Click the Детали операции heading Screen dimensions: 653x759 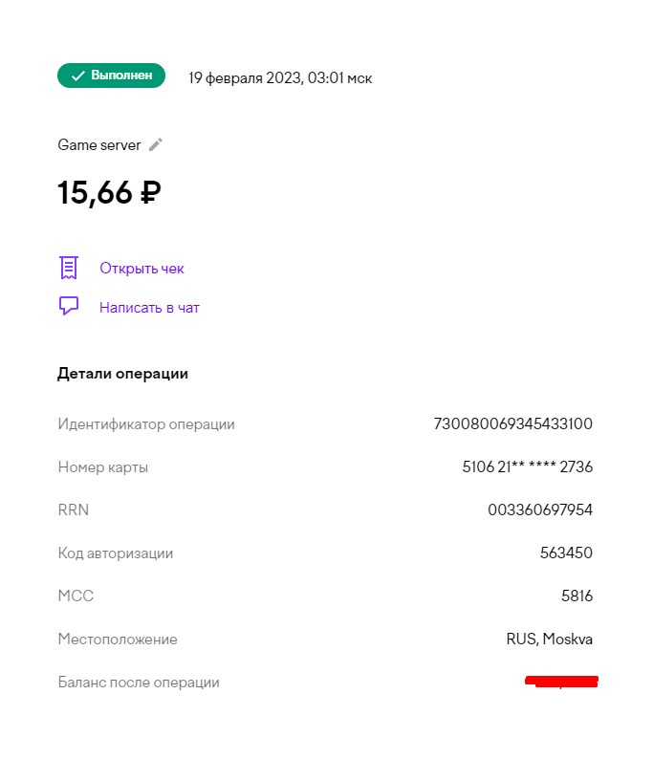click(122, 374)
